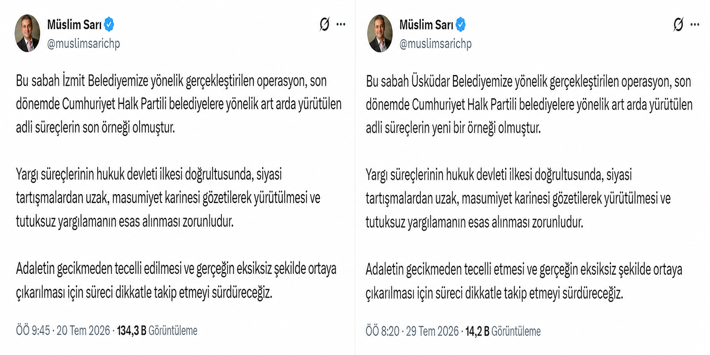Open the ÖÖ 8:20 · 29 Tem 2026 timestamp
The image size is (710, 355).
(x=412, y=331)
